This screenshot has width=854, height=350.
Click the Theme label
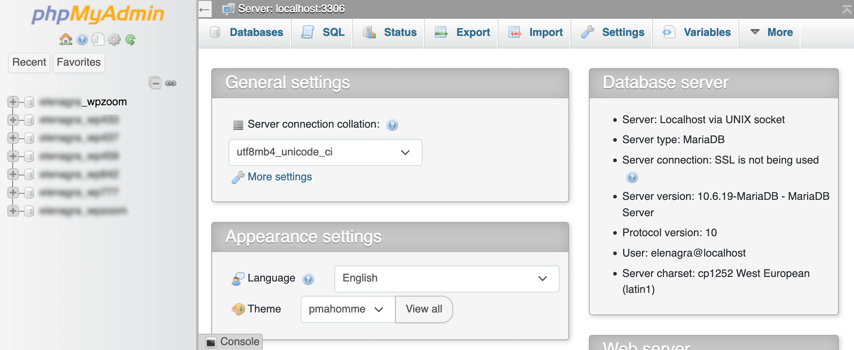pos(264,309)
